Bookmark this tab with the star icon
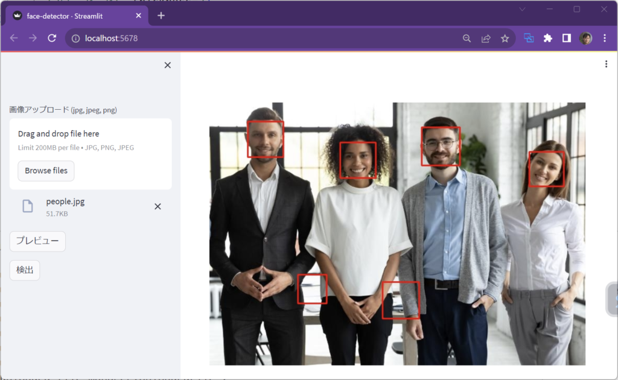Image resolution: width=618 pixels, height=380 pixels. (505, 38)
